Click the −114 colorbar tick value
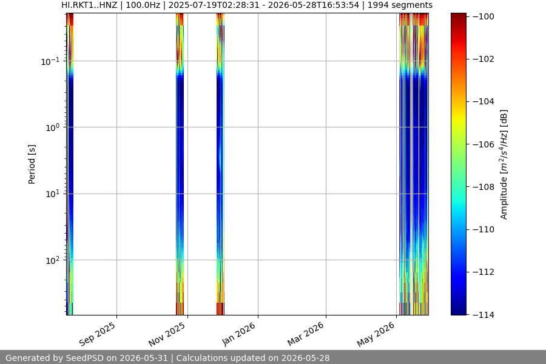The width and height of the screenshot is (546, 364). [484, 315]
